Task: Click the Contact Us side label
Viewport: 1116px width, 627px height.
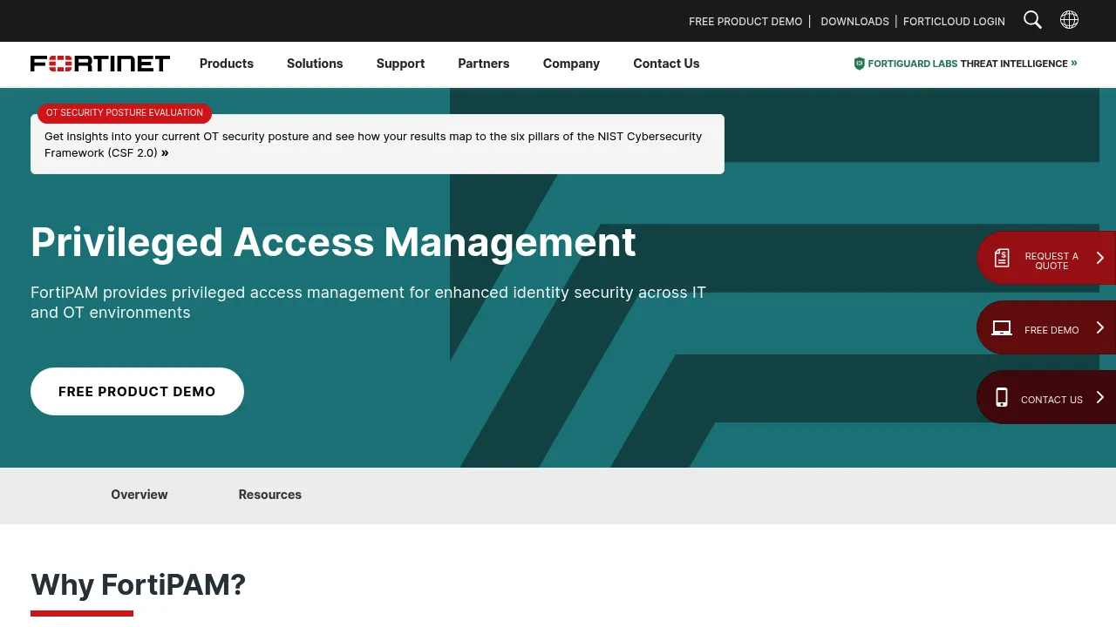Action: click(1051, 400)
